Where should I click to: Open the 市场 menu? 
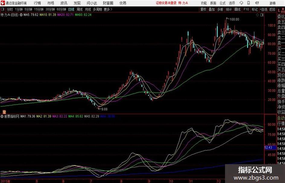pos(51,3)
